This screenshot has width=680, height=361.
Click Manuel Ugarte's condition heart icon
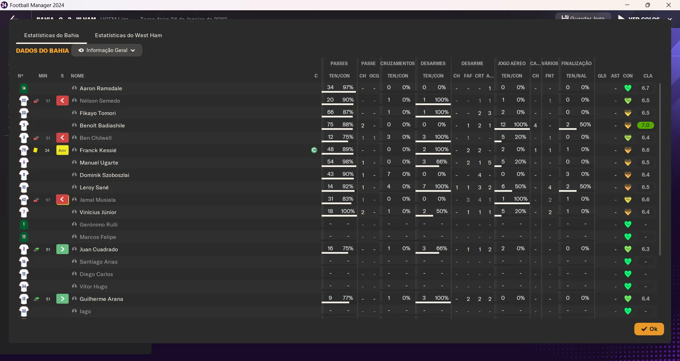coord(628,162)
